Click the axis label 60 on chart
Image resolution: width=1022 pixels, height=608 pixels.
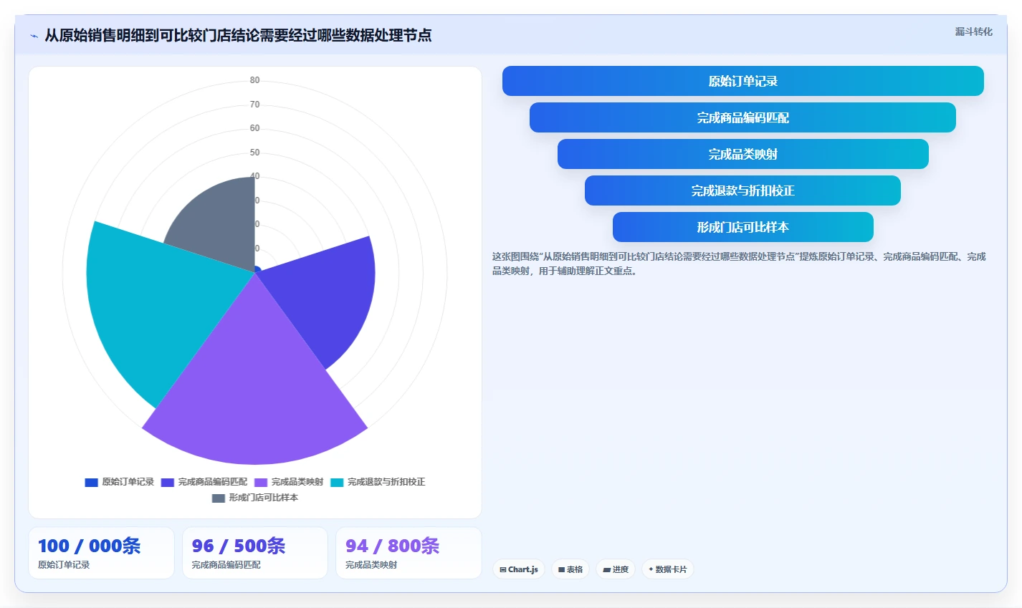(254, 128)
